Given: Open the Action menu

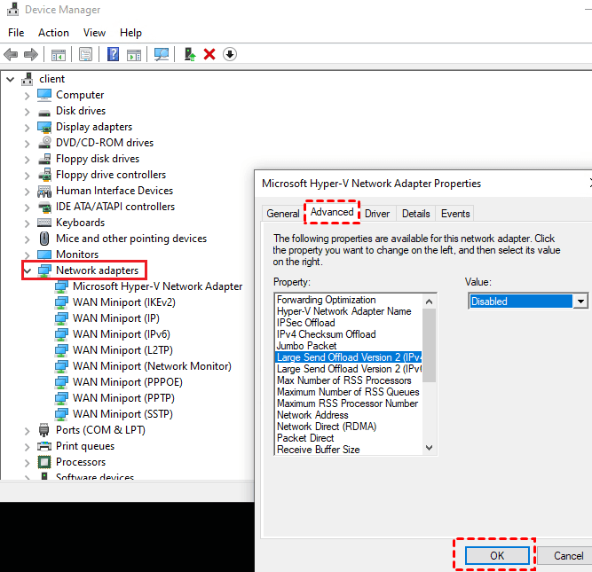Looking at the screenshot, I should (x=53, y=33).
